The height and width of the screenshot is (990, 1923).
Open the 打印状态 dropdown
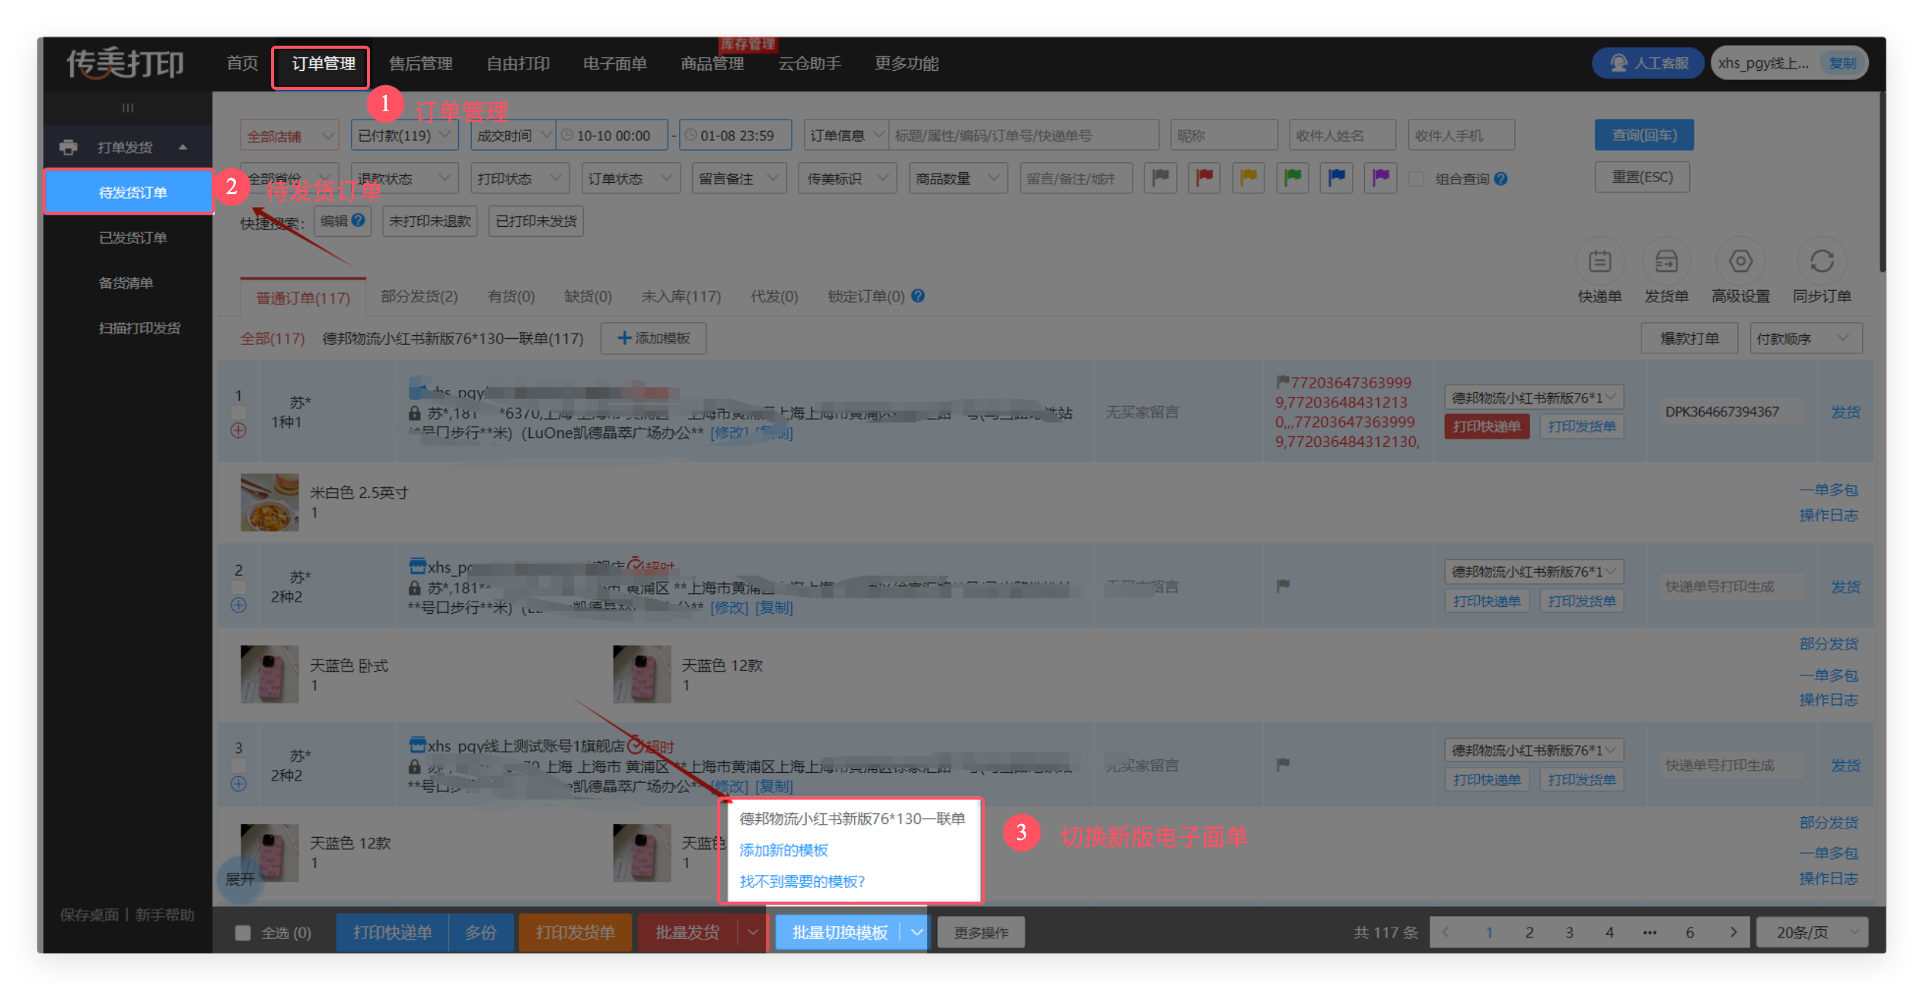(520, 178)
